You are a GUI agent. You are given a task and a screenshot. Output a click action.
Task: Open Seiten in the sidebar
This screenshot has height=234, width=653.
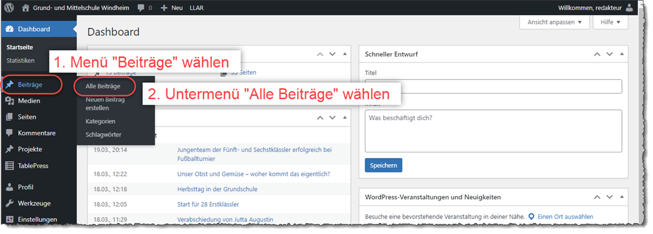27,117
